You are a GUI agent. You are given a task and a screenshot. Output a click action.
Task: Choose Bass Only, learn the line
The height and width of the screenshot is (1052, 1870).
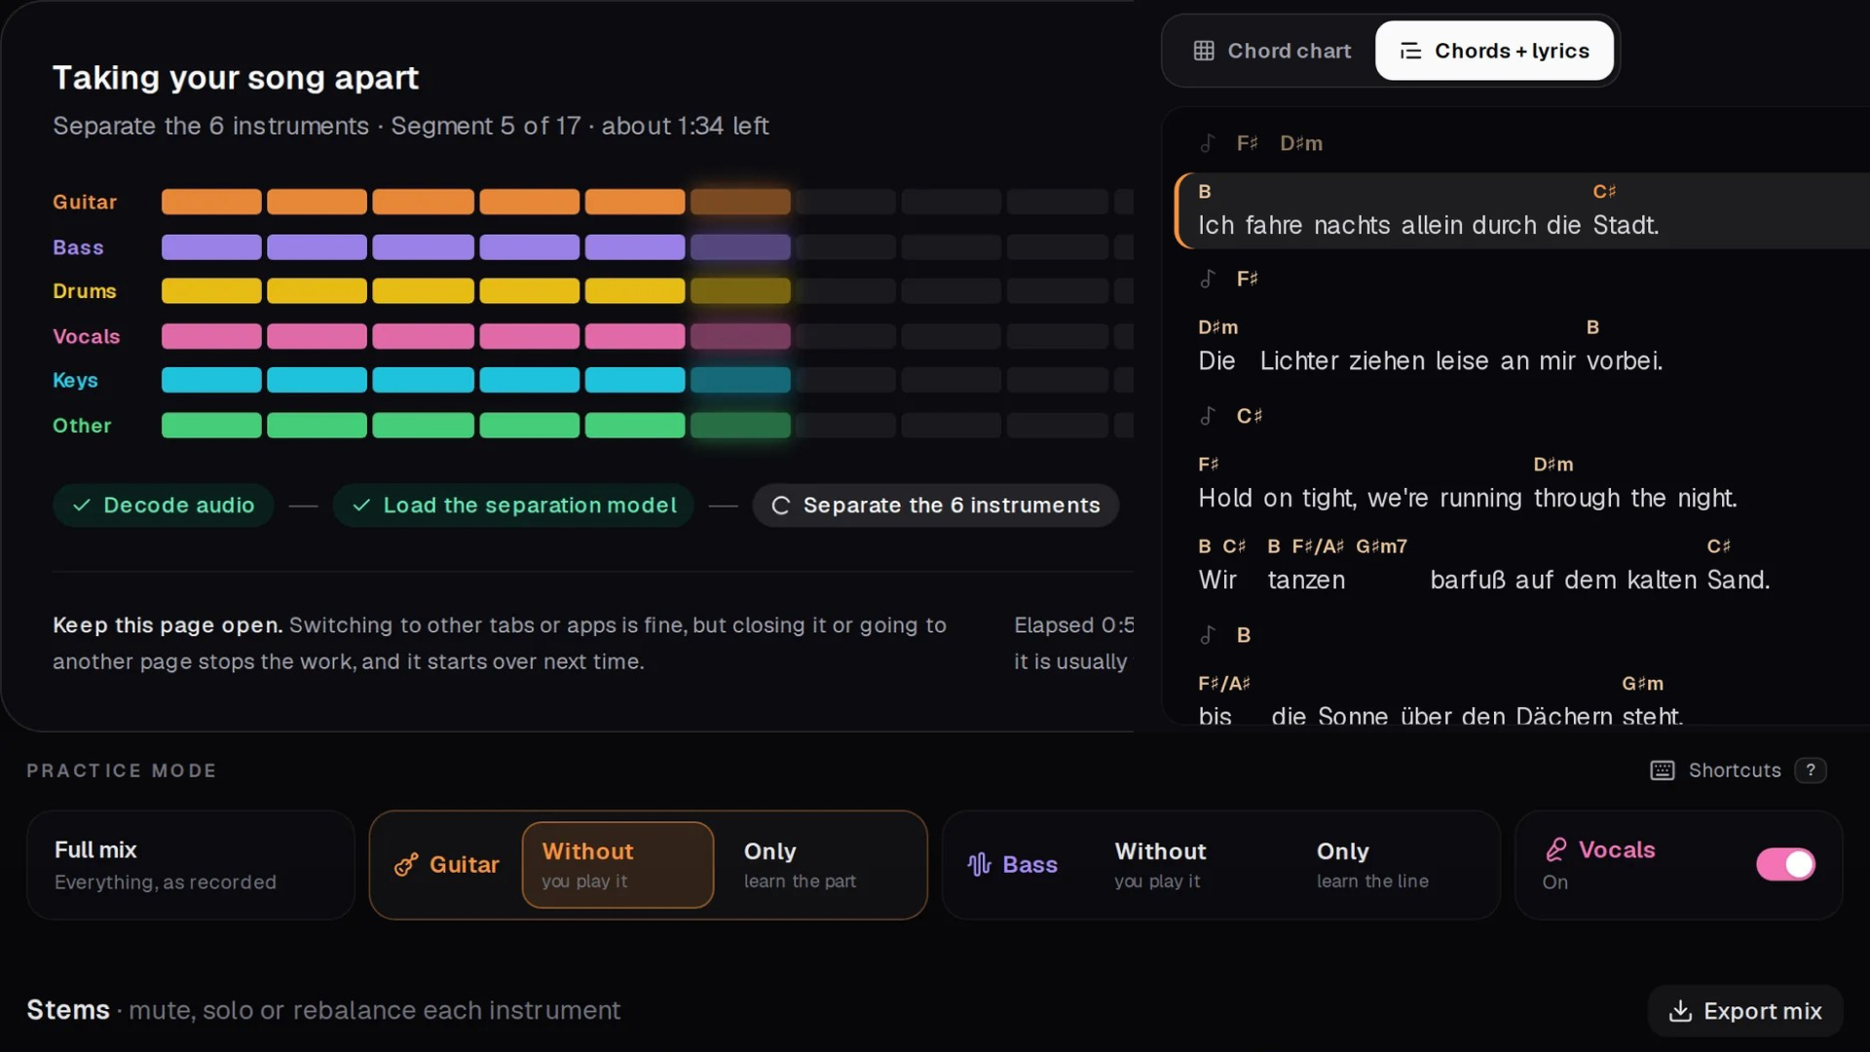(1391, 865)
